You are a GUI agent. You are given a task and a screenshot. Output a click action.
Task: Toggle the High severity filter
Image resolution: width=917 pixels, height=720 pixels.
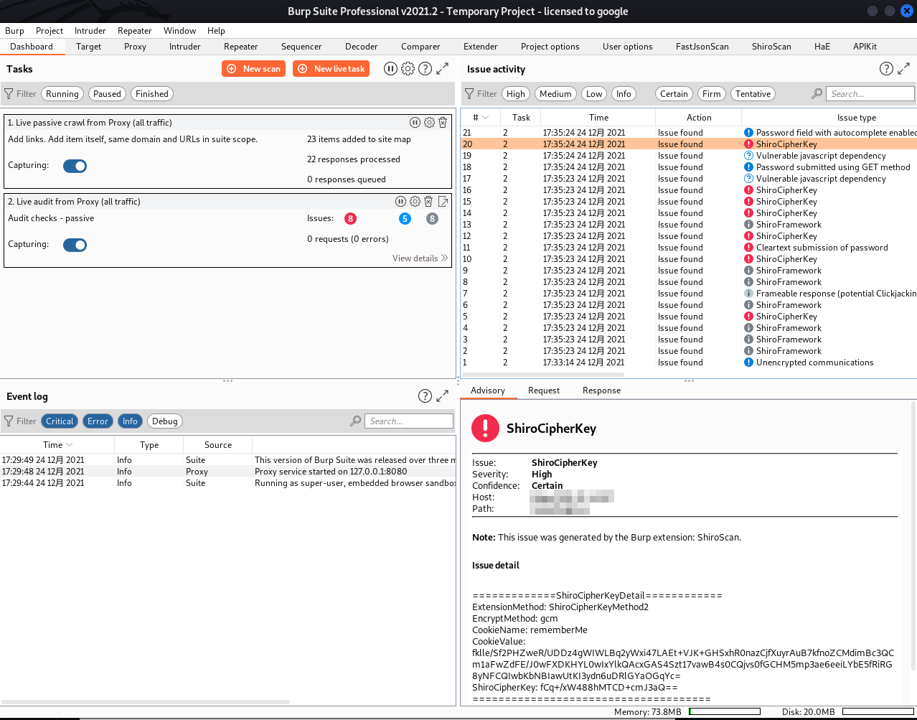(515, 93)
